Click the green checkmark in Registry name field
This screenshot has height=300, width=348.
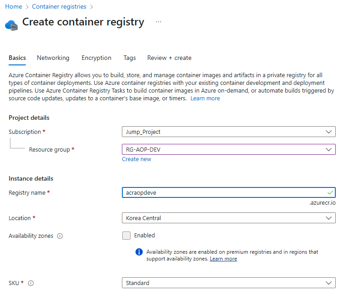pos(330,192)
